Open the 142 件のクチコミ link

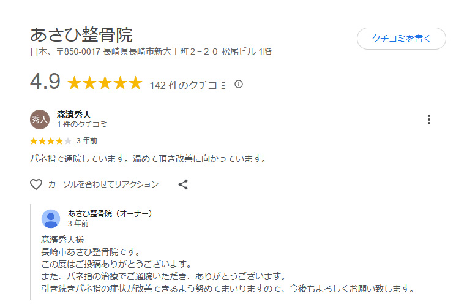189,85
